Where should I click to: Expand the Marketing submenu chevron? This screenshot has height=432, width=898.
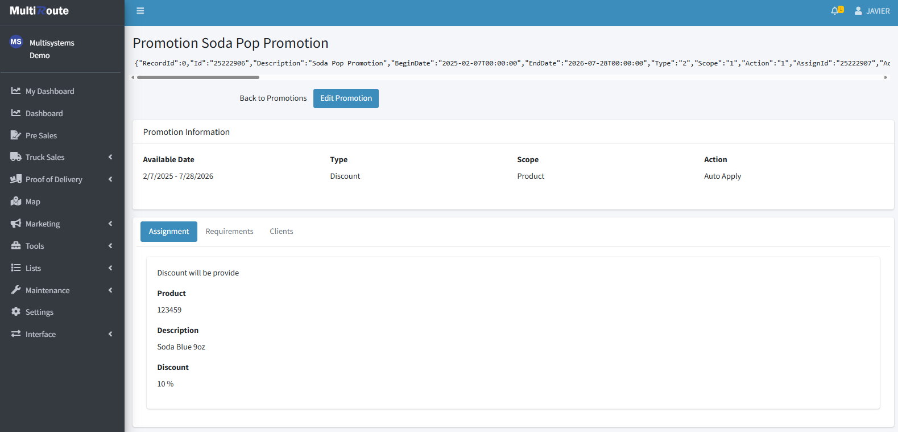[x=110, y=224]
